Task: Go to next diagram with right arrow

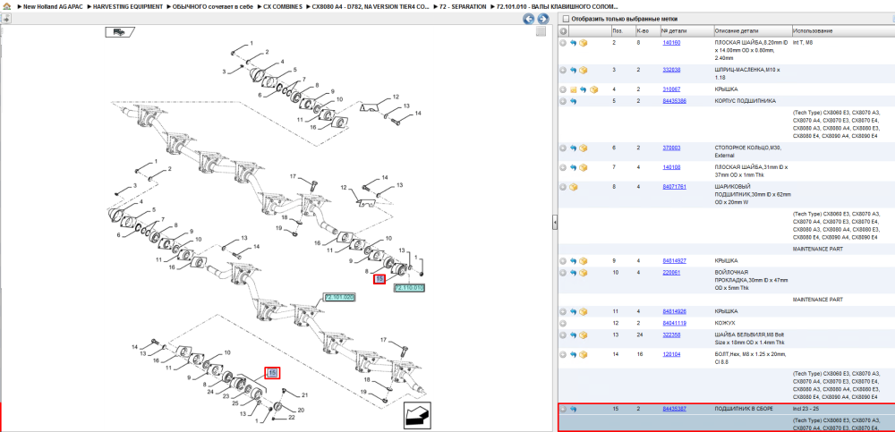Action: tap(543, 20)
